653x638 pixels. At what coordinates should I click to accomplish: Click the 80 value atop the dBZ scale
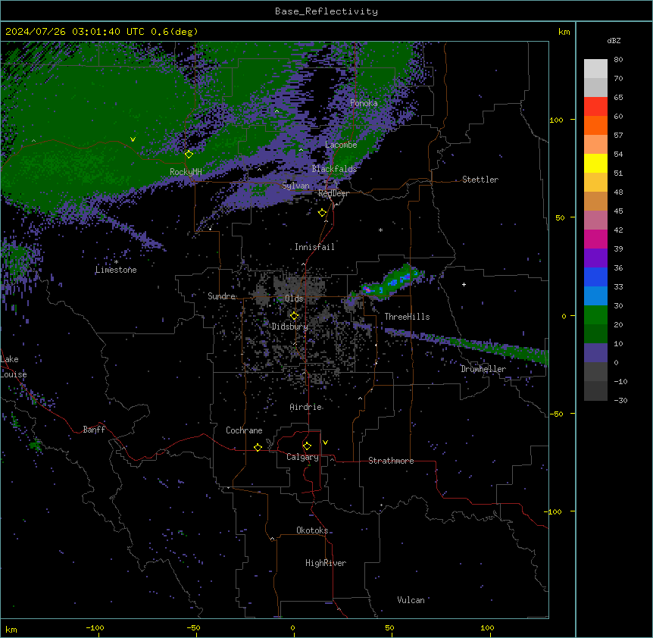618,60
